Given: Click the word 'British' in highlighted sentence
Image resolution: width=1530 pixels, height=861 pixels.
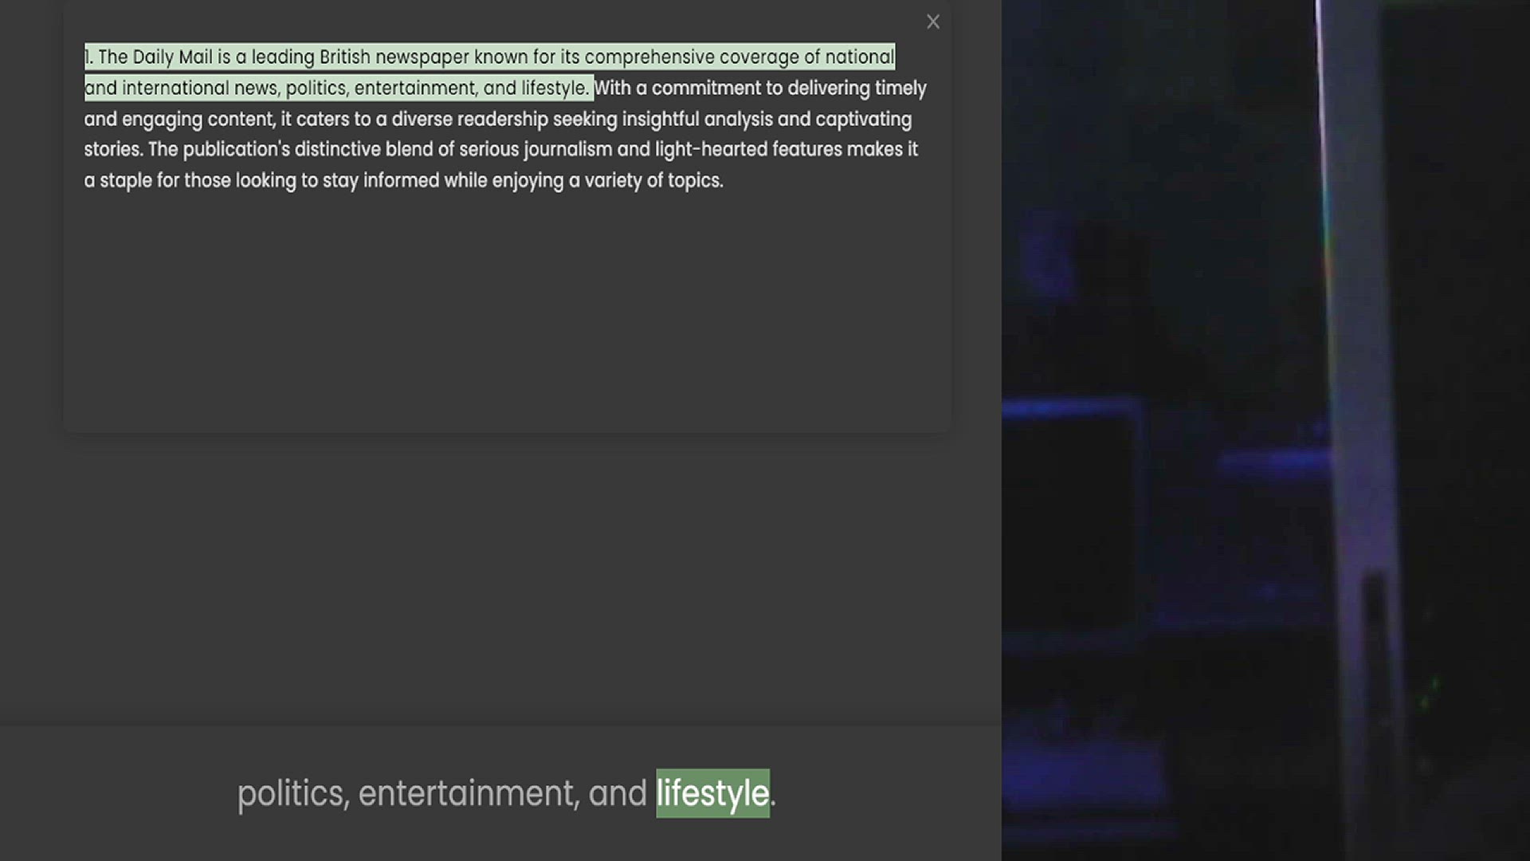Looking at the screenshot, I should coord(345,57).
